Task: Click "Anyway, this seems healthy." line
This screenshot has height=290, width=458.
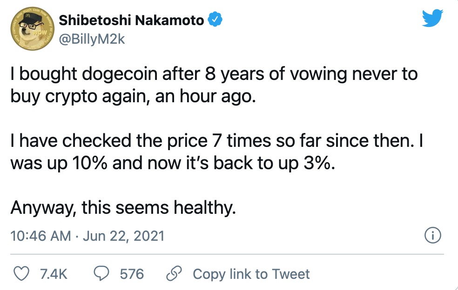Action: point(123,208)
